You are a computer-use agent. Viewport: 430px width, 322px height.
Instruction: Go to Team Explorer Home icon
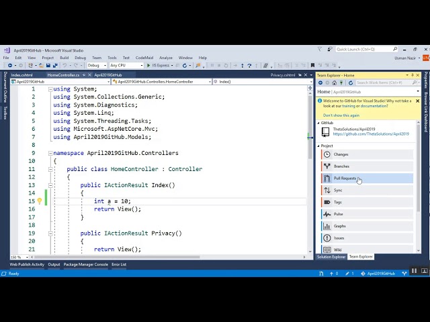coord(334,83)
